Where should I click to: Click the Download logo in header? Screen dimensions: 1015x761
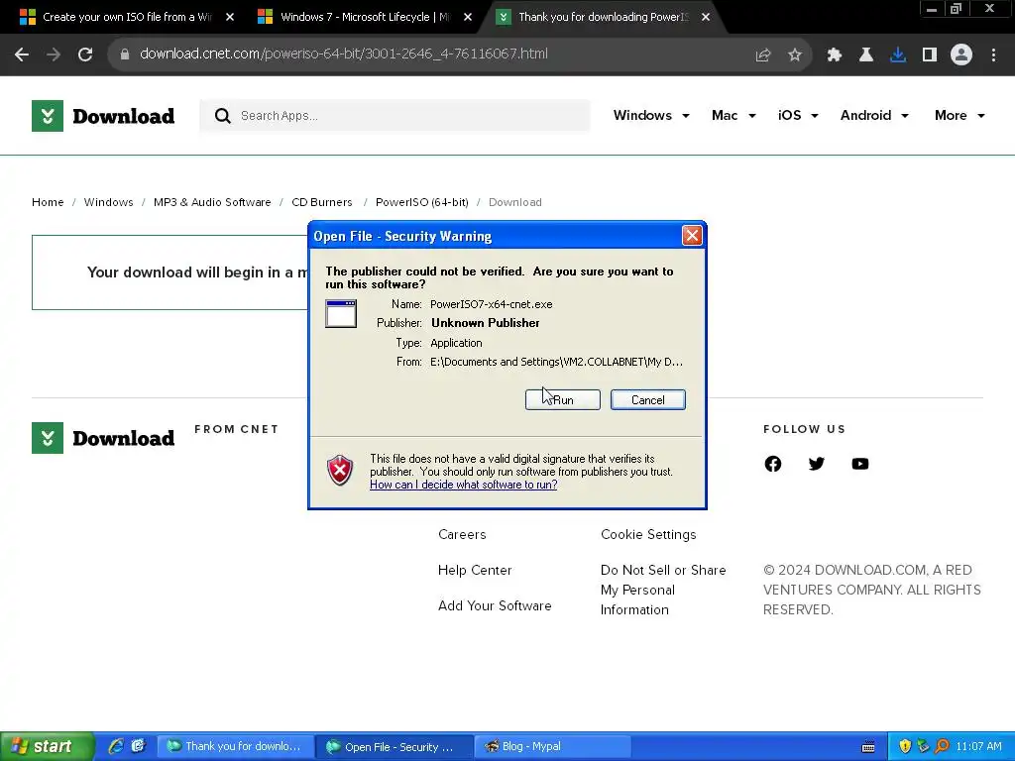103,116
